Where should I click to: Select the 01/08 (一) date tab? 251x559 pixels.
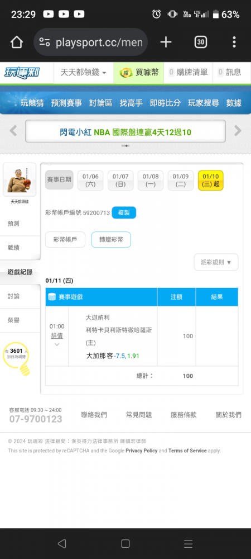(151, 181)
